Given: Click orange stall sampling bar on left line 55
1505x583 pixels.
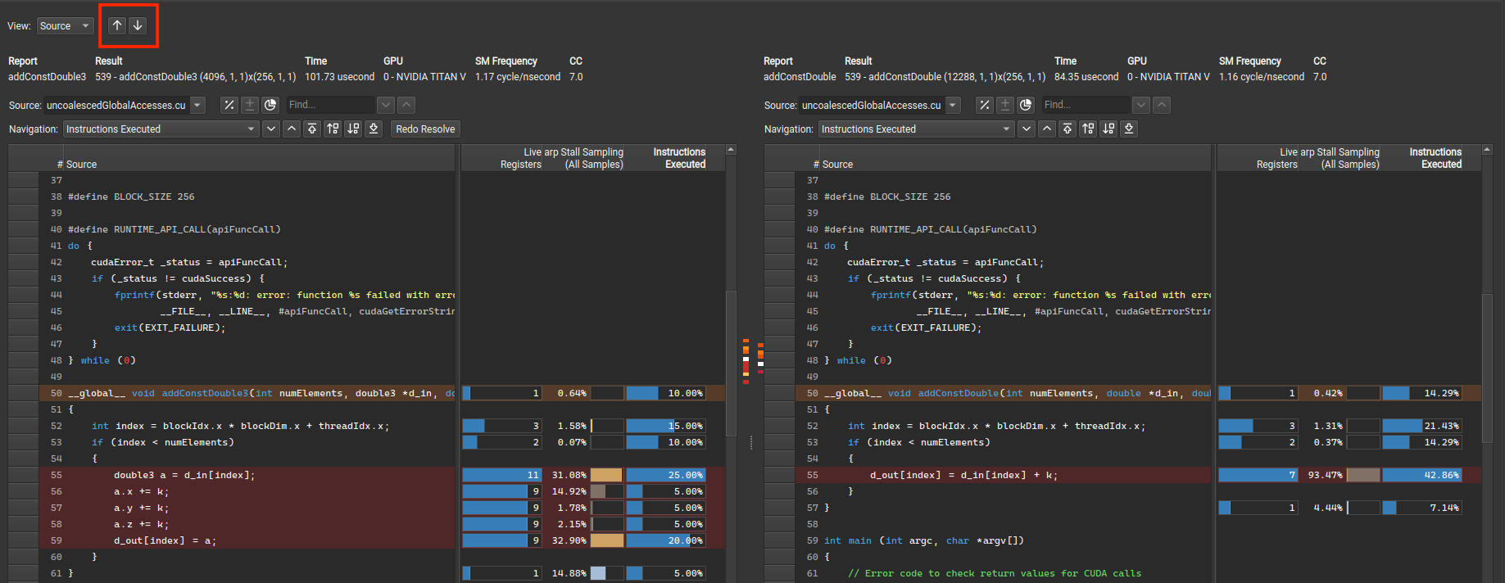Looking at the screenshot, I should click(x=606, y=475).
